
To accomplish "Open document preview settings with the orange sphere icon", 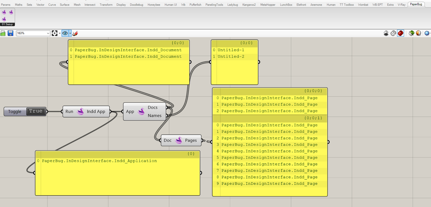I will pos(419,33).
